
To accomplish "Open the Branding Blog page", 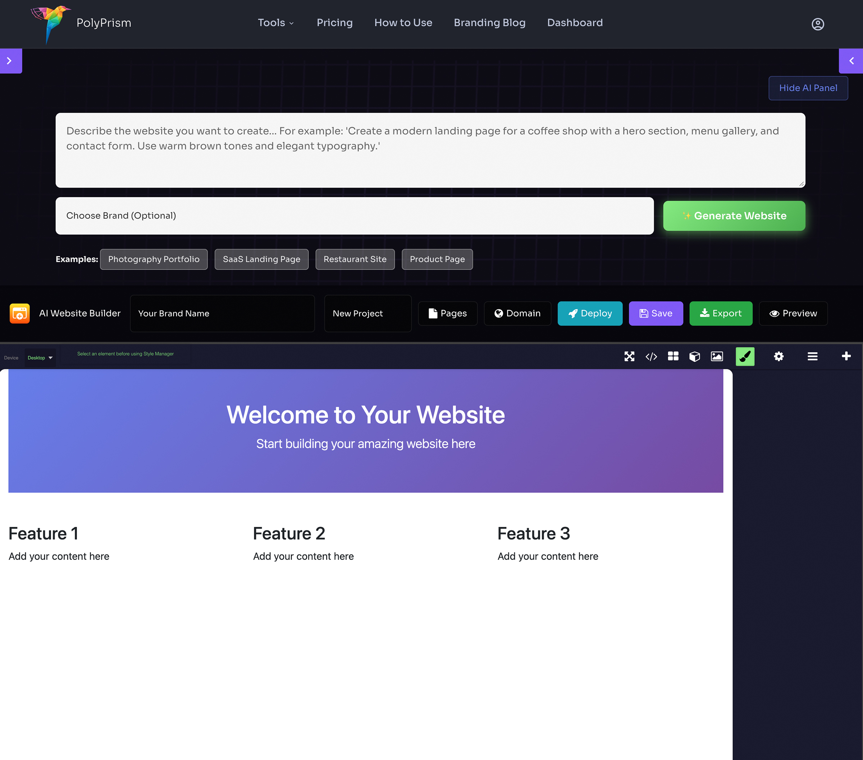I will coord(489,23).
